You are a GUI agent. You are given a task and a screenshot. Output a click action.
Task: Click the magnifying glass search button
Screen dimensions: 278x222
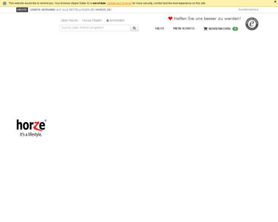click(135, 28)
